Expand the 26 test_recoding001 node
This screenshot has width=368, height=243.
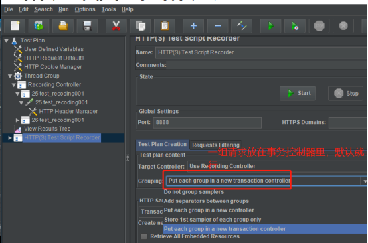(x=17, y=120)
